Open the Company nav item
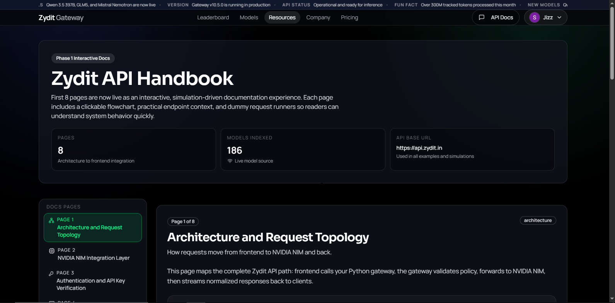The image size is (615, 303). pos(318,17)
